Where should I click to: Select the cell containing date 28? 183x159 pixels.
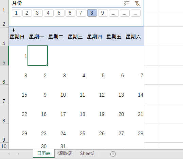[134, 133]
